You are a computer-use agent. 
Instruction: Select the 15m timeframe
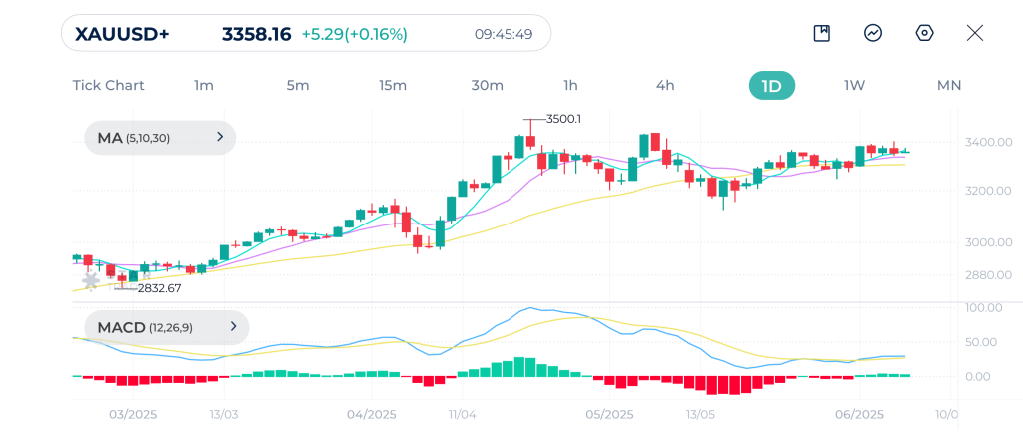click(x=393, y=85)
